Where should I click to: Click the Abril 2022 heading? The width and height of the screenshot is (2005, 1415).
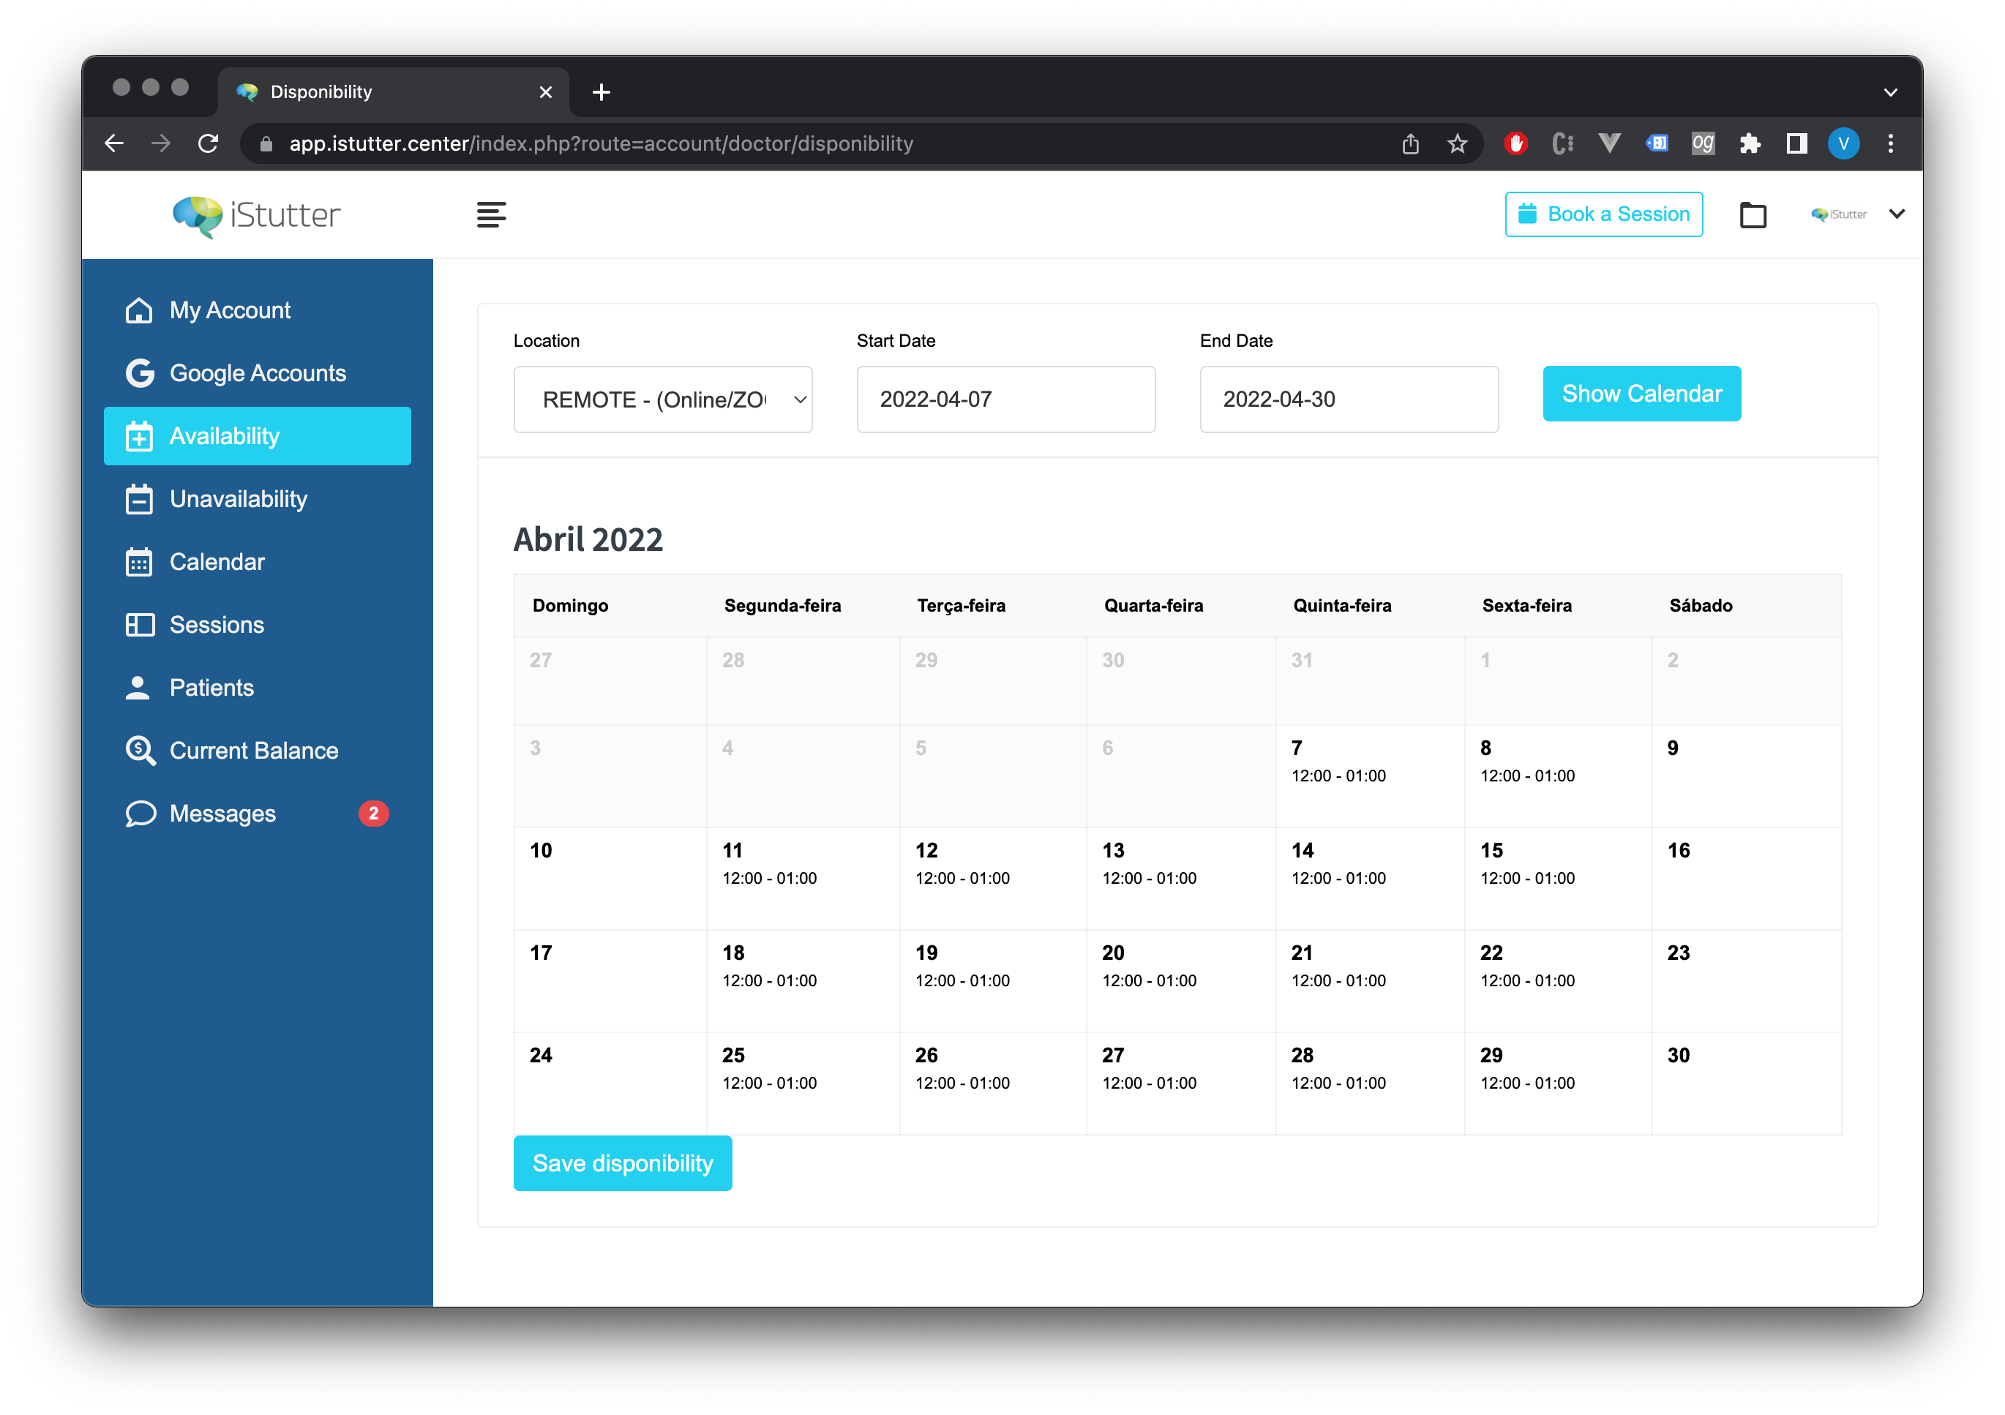(588, 539)
